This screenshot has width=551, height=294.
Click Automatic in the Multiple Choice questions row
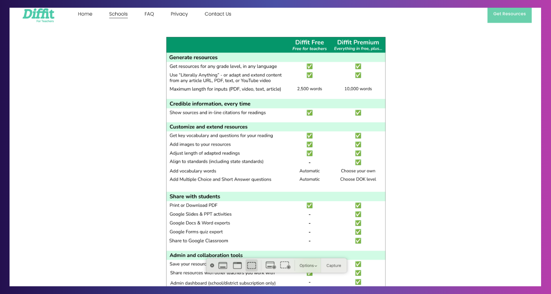[x=310, y=179]
